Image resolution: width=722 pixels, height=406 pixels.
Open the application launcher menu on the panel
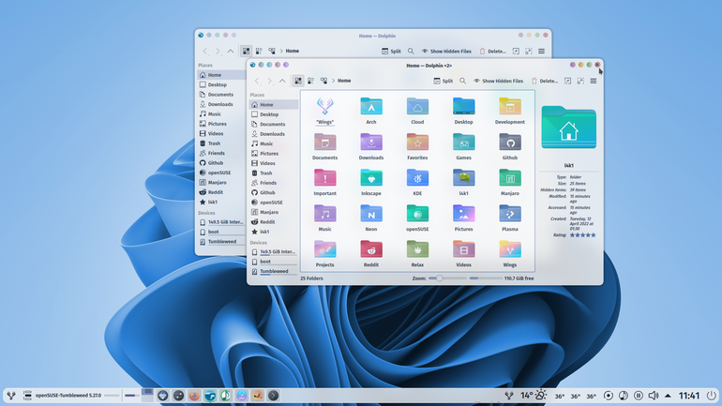tap(11, 396)
